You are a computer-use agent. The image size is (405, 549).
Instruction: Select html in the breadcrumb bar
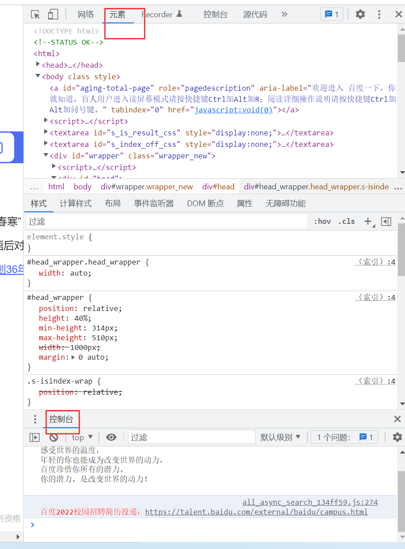(56, 187)
